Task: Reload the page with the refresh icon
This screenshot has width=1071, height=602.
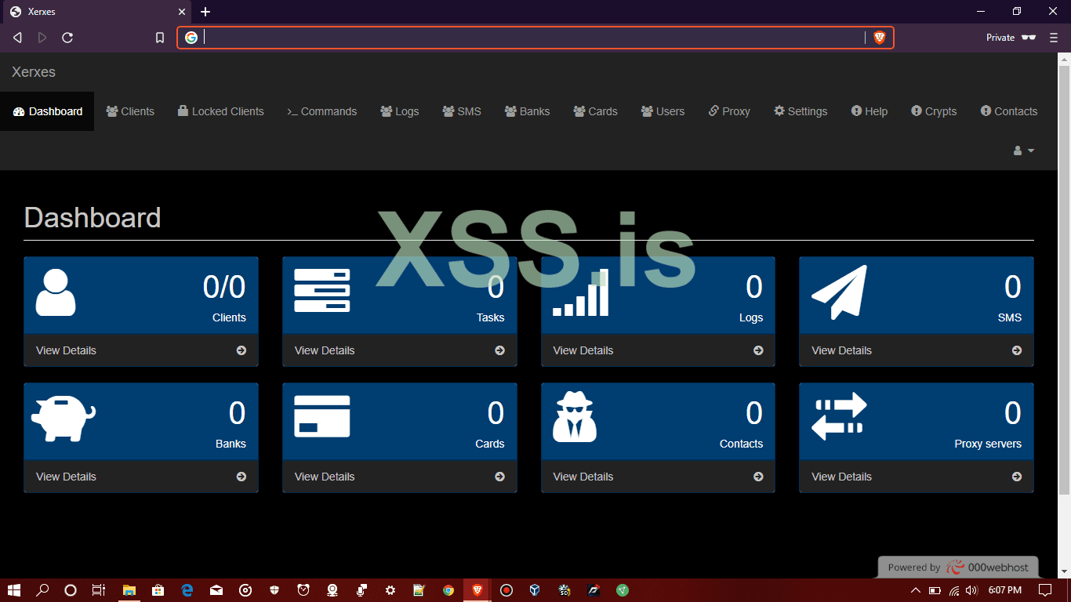Action: pyautogui.click(x=67, y=38)
